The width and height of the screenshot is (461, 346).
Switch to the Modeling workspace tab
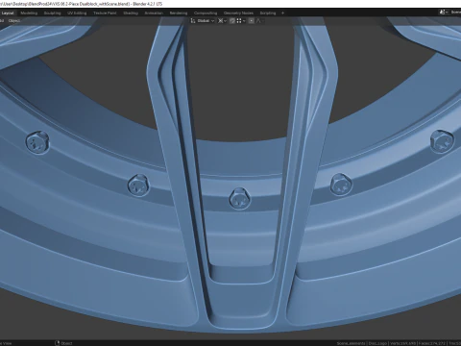click(x=29, y=13)
